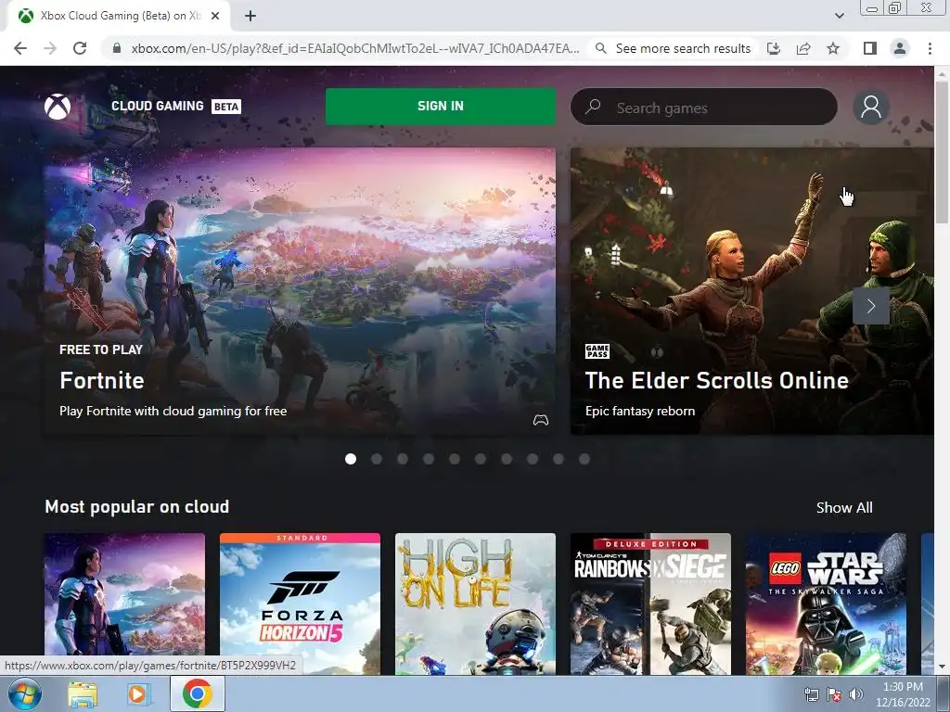
Task: Open media player from taskbar
Action: [137, 694]
